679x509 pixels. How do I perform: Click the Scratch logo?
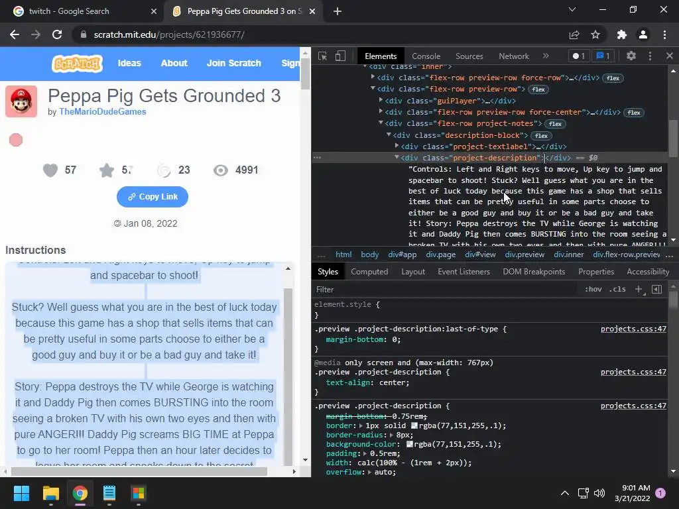(x=77, y=63)
